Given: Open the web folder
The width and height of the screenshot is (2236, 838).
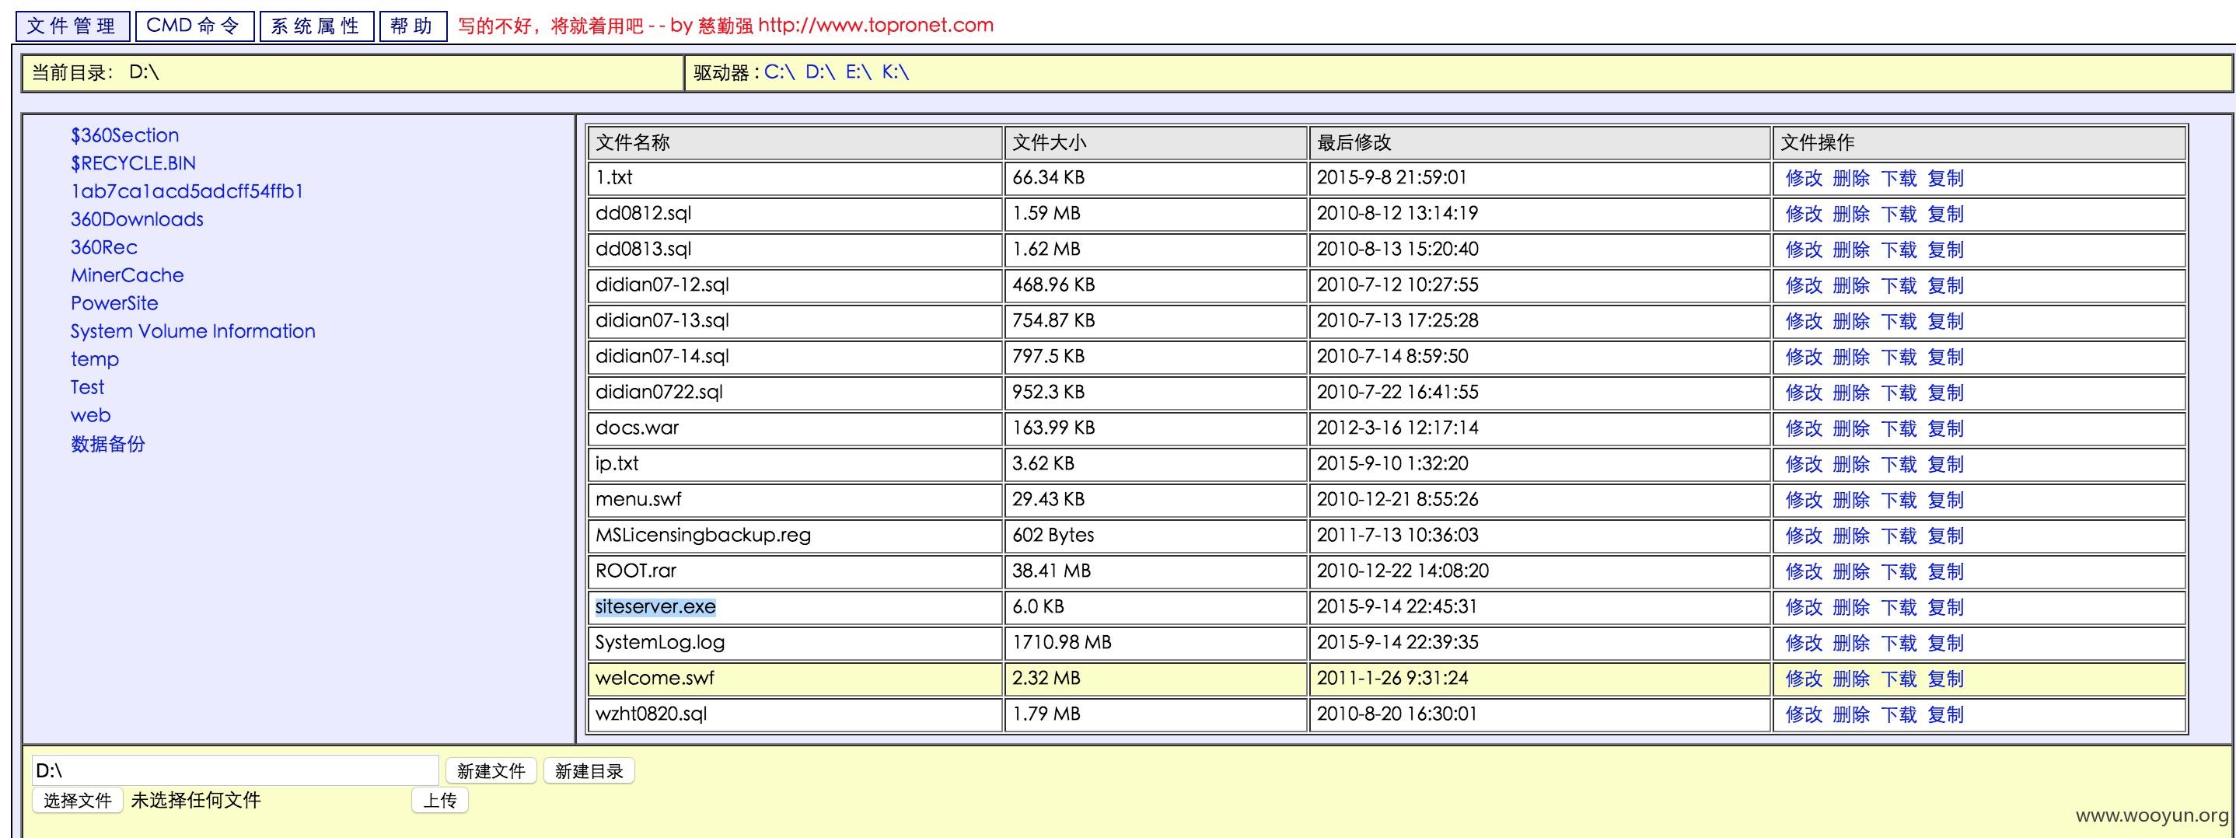Looking at the screenshot, I should 90,416.
